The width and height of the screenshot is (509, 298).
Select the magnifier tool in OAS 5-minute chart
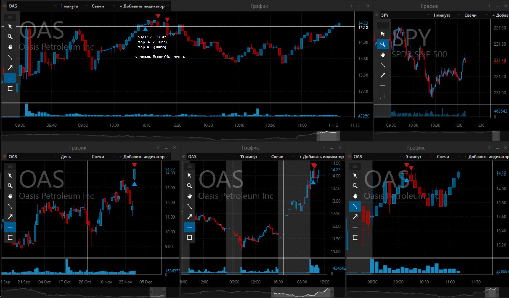pos(355,186)
